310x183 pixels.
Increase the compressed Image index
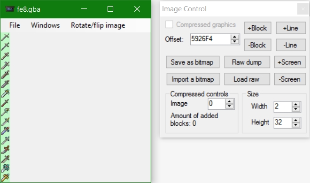(x=229, y=101)
